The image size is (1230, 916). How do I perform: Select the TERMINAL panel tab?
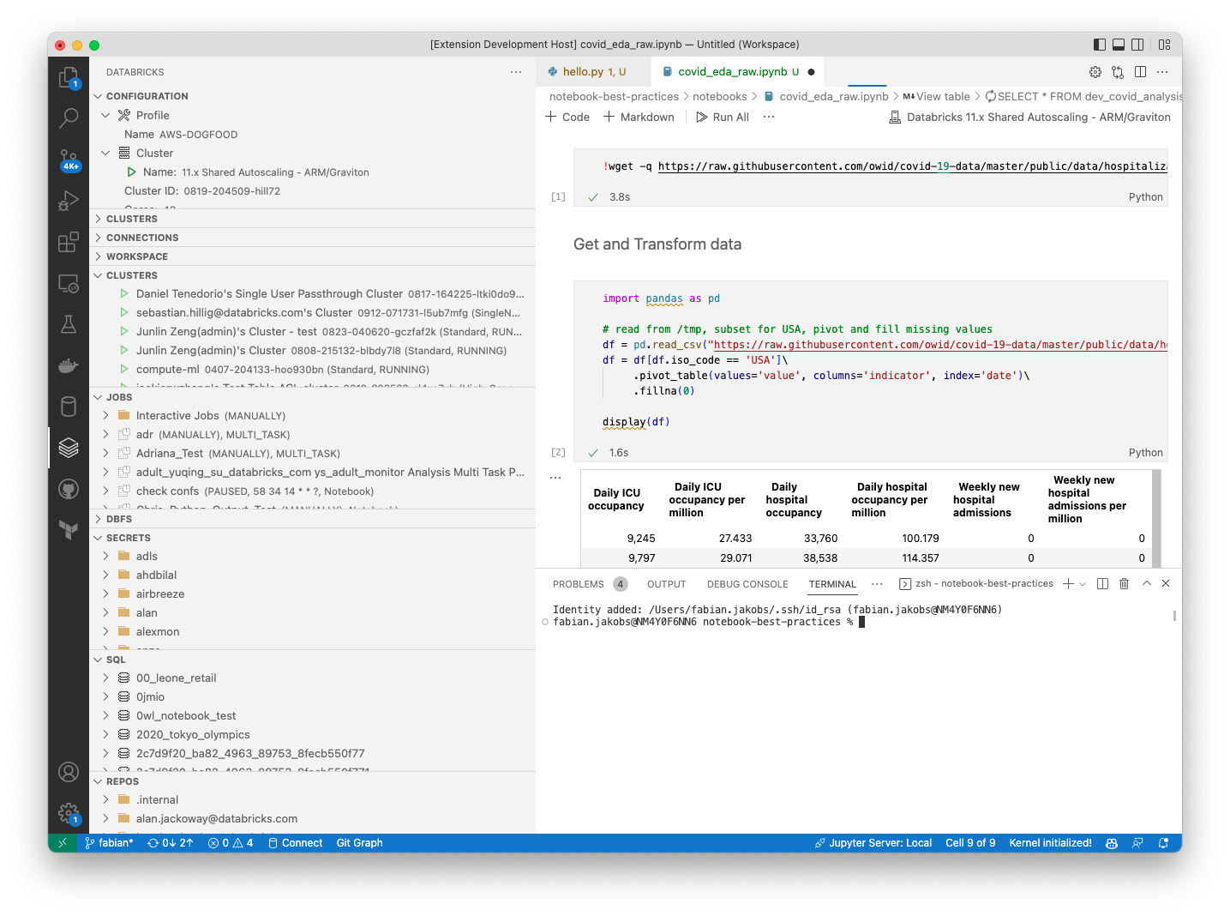click(x=832, y=584)
